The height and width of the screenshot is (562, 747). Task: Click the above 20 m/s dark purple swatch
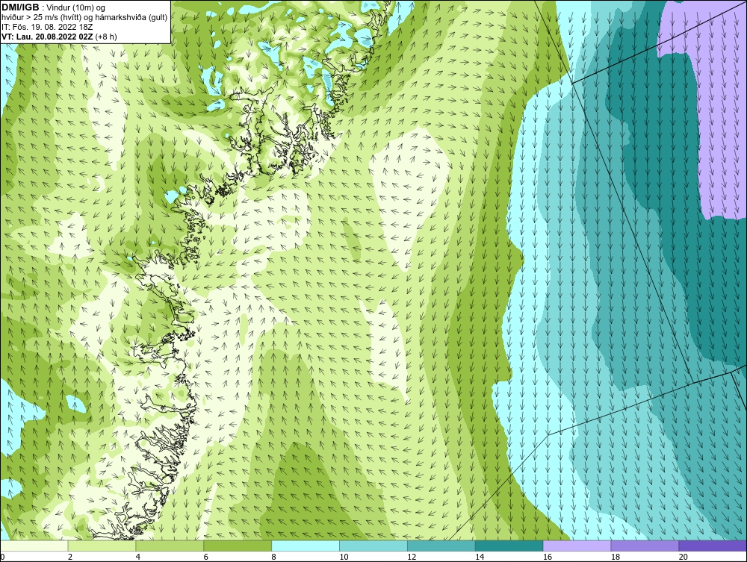[x=713, y=546]
